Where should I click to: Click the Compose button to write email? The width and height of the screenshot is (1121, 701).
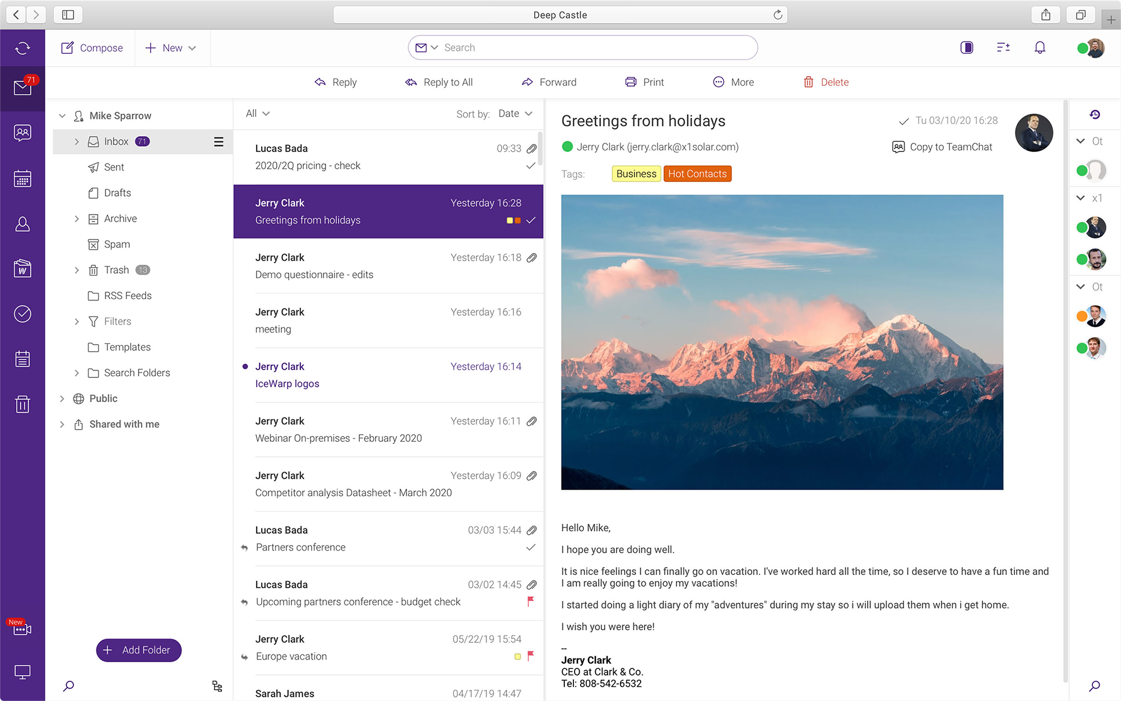[91, 47]
